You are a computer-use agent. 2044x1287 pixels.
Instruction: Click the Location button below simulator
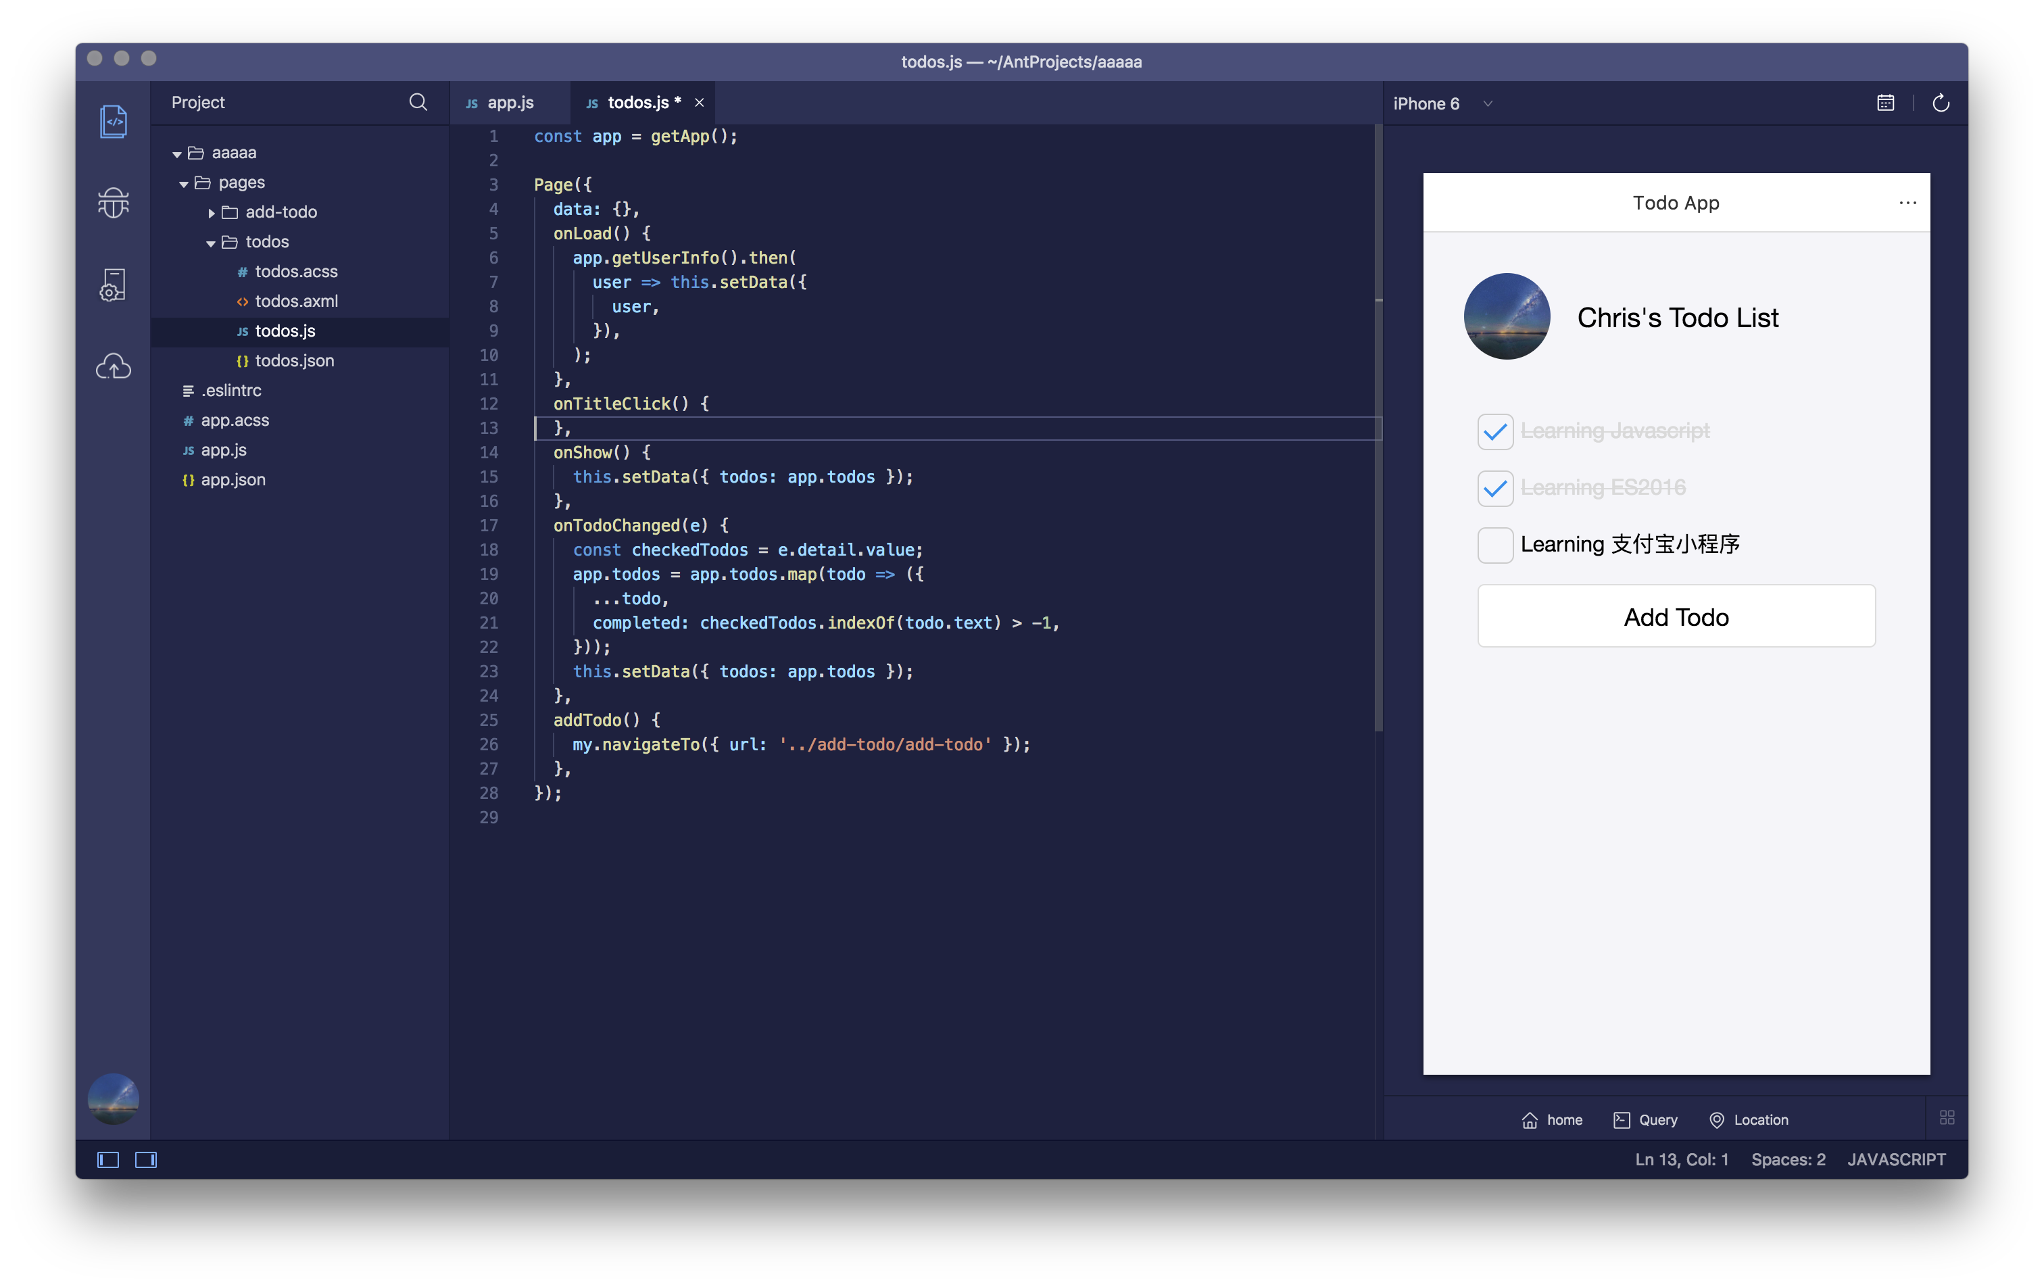pos(1749,1120)
